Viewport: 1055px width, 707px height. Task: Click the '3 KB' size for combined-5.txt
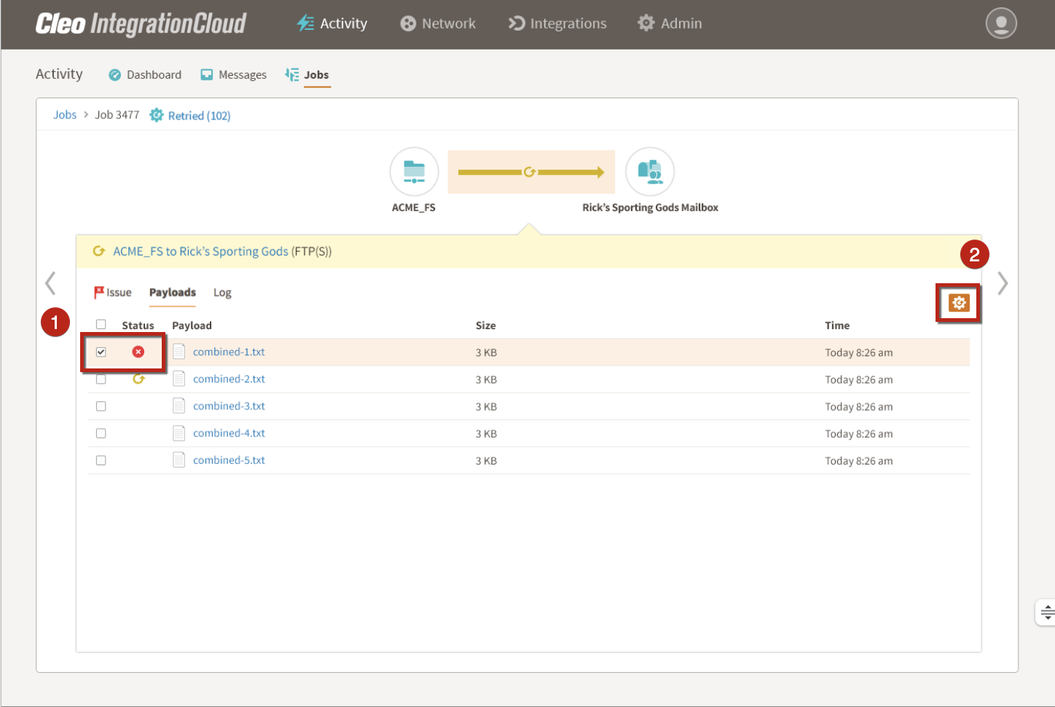pyautogui.click(x=486, y=461)
